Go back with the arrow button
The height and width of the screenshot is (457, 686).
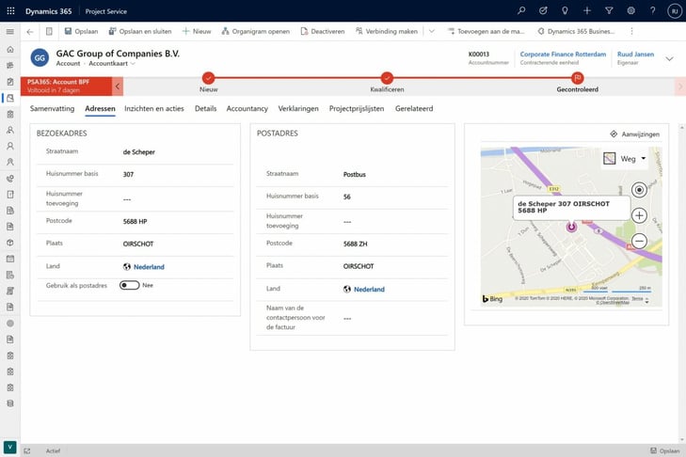30,31
